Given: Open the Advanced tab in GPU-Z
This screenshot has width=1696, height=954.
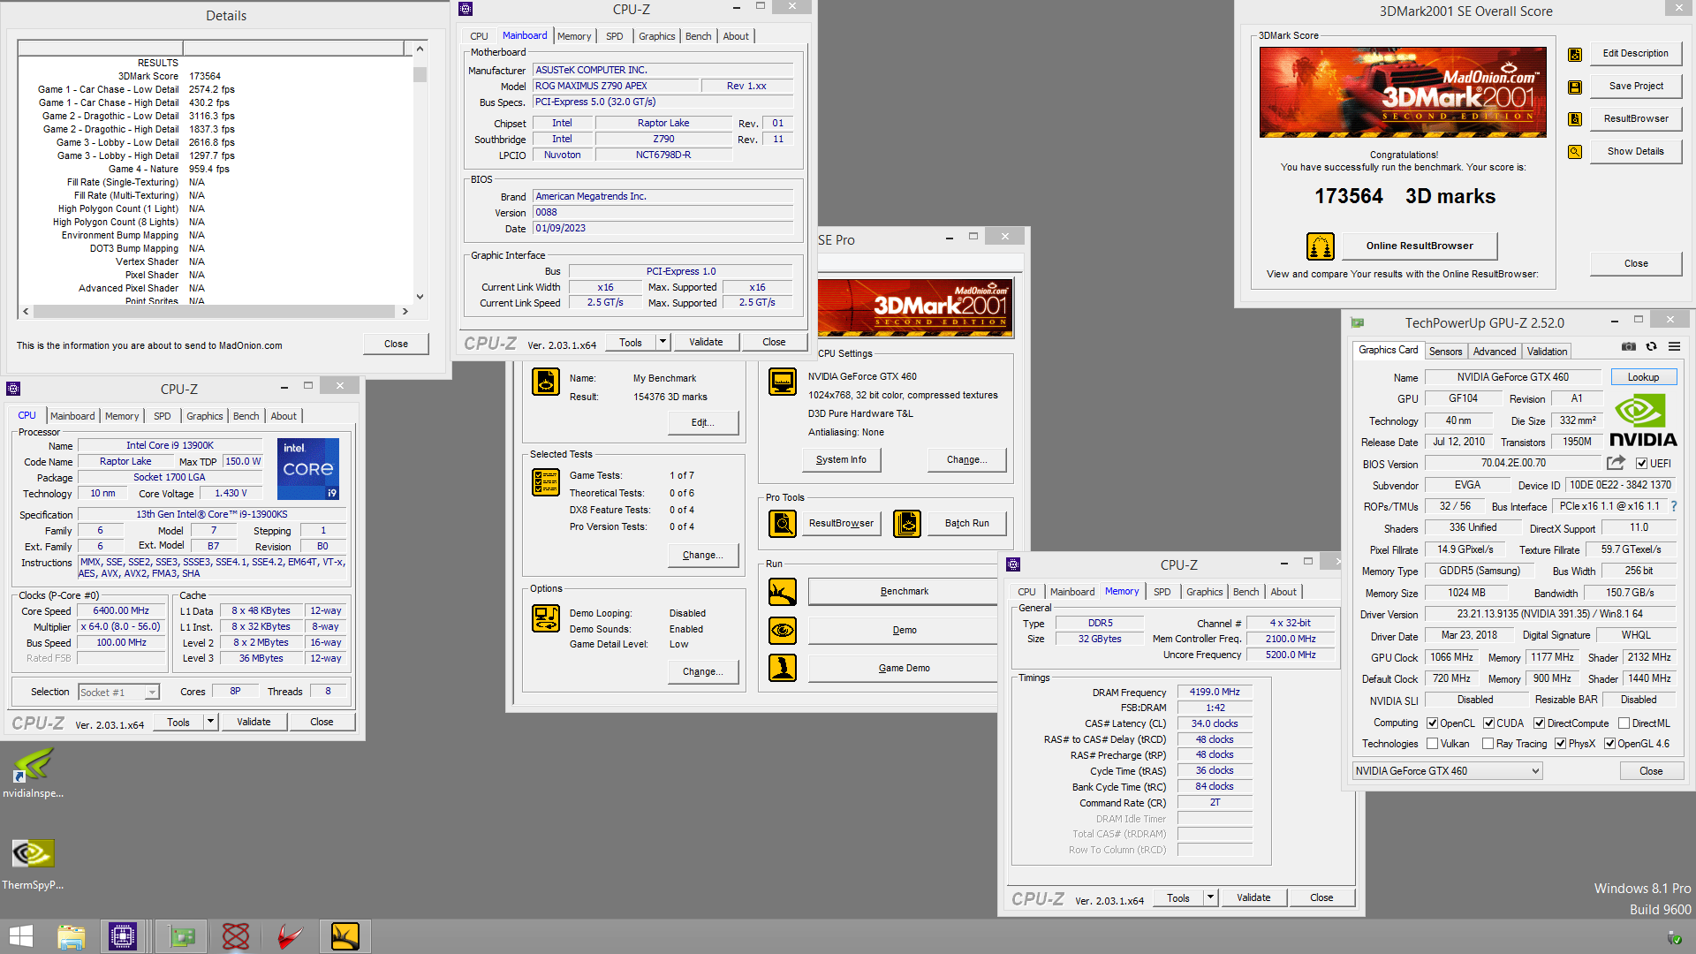Looking at the screenshot, I should click(1495, 352).
